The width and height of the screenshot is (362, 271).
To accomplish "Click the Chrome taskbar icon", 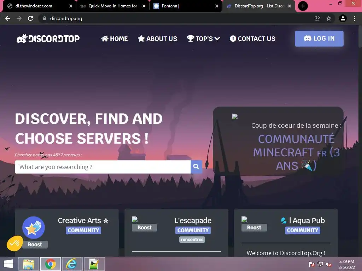I will pyautogui.click(x=51, y=264).
